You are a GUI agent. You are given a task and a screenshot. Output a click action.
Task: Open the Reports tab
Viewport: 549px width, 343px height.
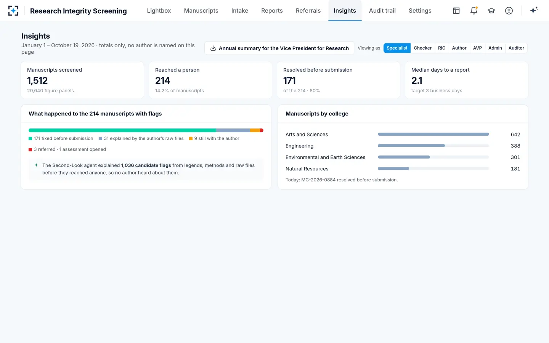coord(272,11)
